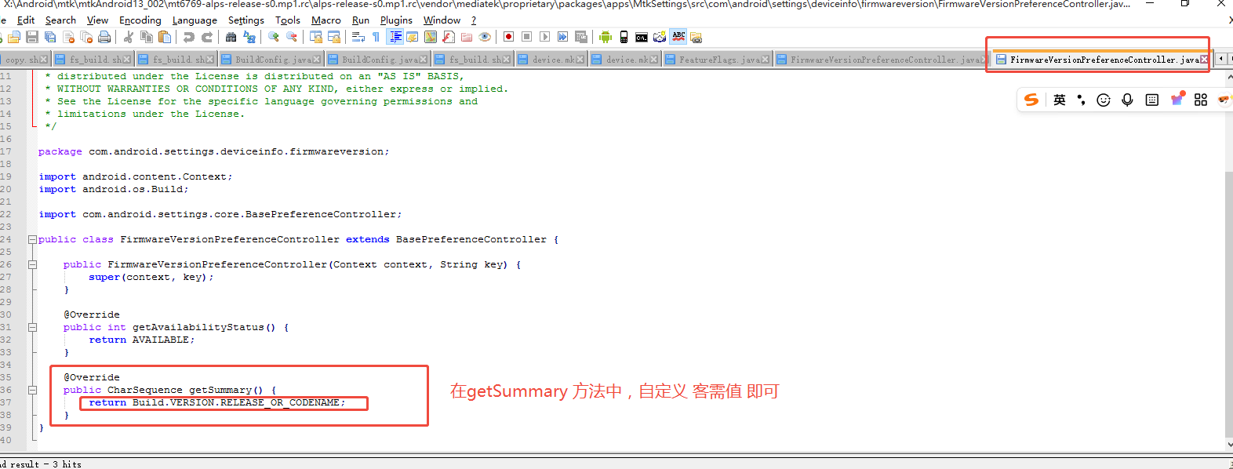1233x469 pixels.
Task: Open the Encoding menu
Action: [140, 20]
